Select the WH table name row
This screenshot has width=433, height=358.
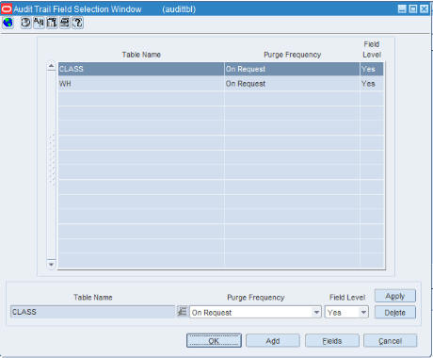coord(141,84)
